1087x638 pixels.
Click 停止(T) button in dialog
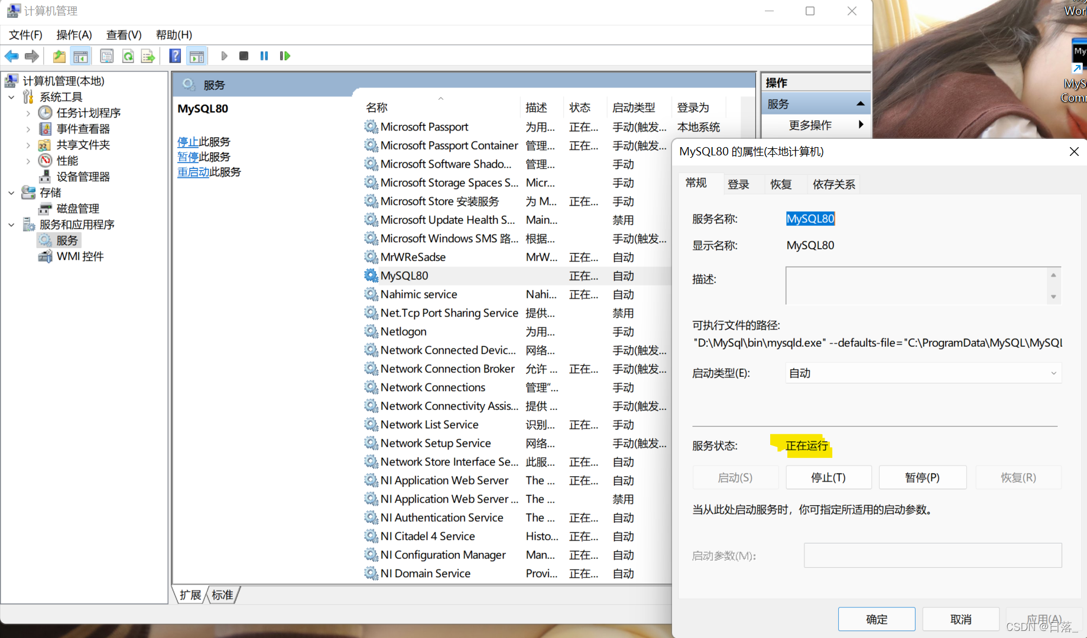[828, 477]
